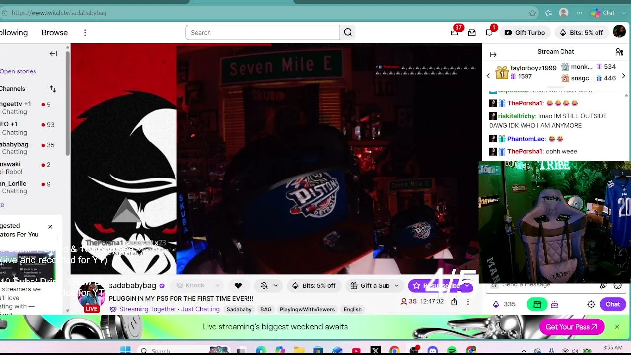Select the PlayingwWithViewers tag
Image resolution: width=631 pixels, height=355 pixels.
pyautogui.click(x=307, y=309)
